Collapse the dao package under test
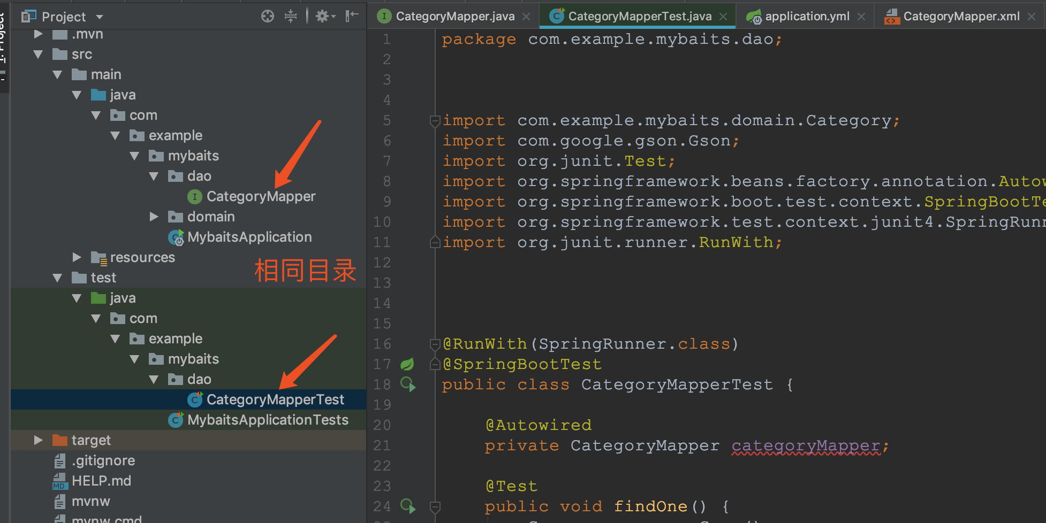Screen dimensions: 1046x523 point(154,380)
